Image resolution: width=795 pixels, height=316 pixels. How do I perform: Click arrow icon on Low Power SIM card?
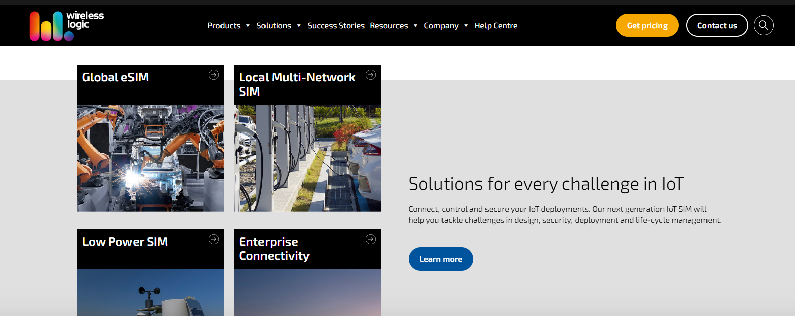(x=214, y=239)
